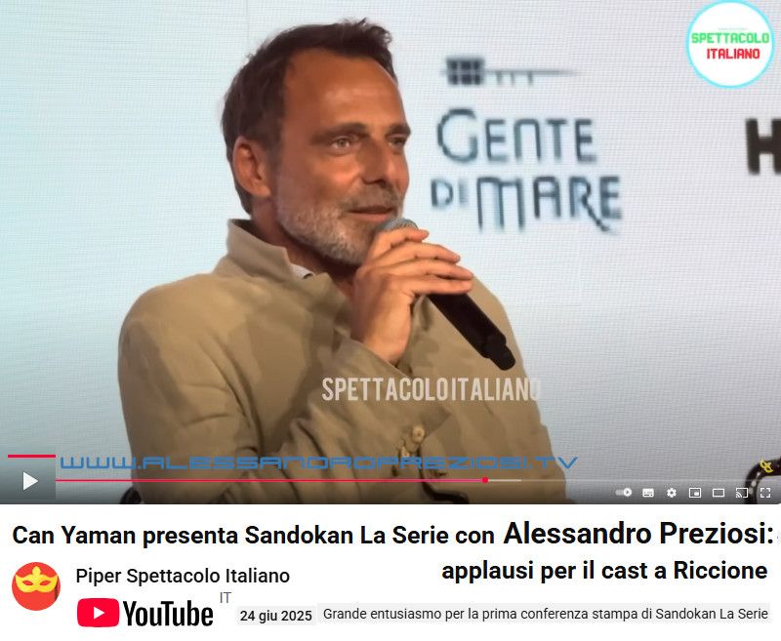Click the 24 giu 2025 date label
The width and height of the screenshot is (781, 641).
(275, 616)
